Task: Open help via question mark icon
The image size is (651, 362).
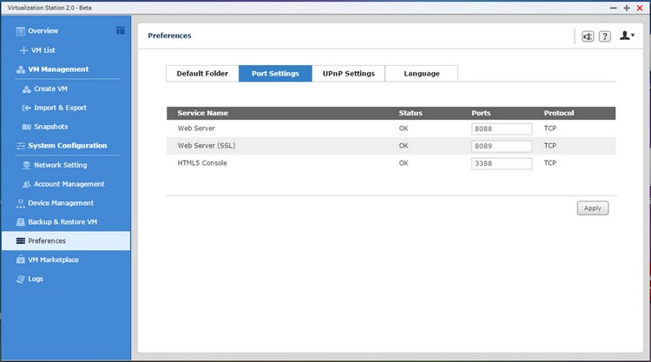Action: coord(604,36)
